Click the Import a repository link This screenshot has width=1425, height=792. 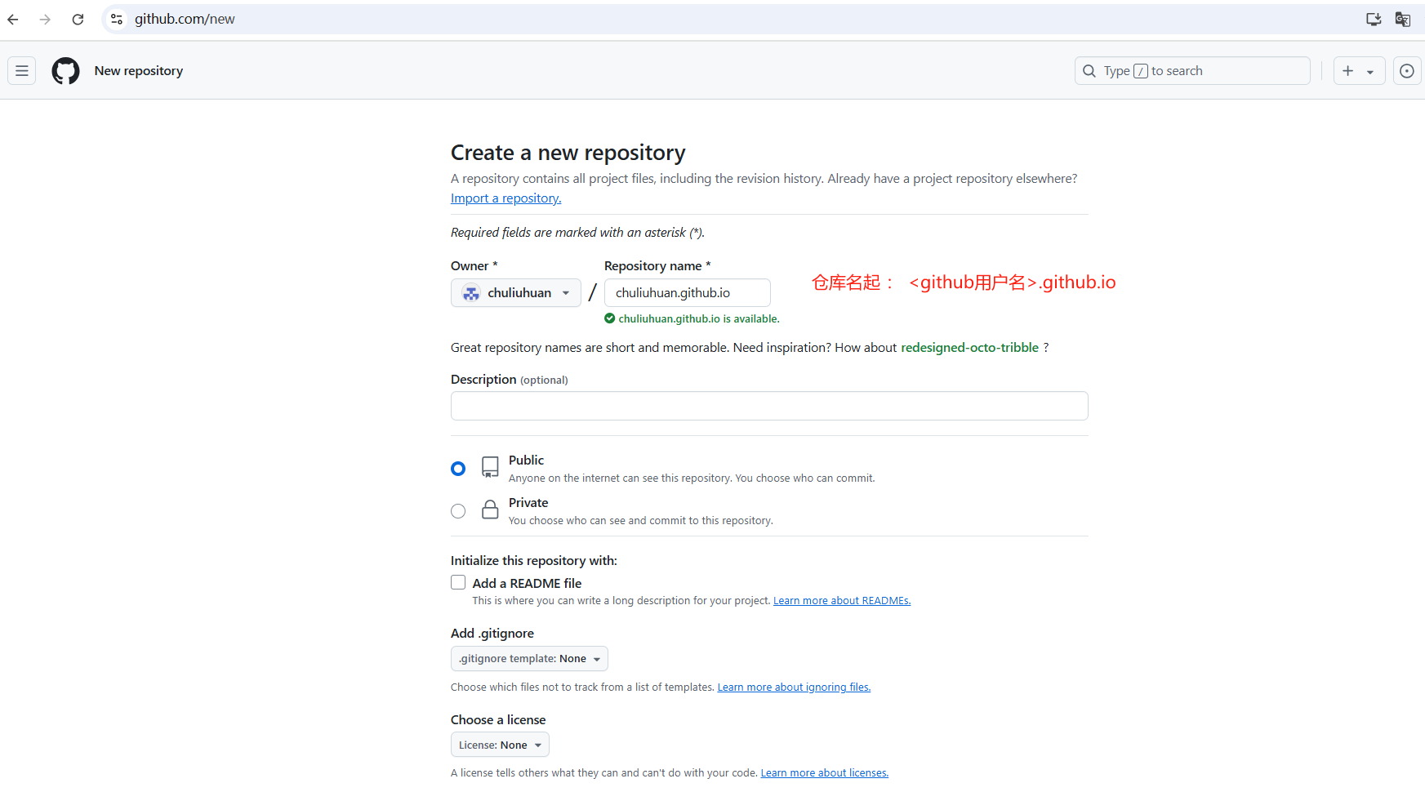coord(506,198)
